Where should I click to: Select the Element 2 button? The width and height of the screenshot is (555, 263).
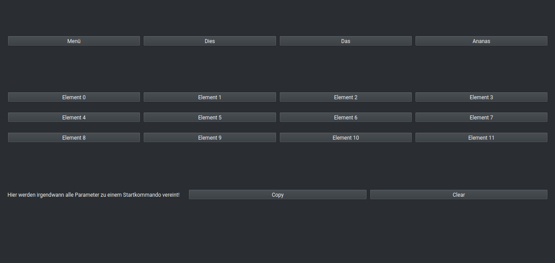[x=346, y=97]
